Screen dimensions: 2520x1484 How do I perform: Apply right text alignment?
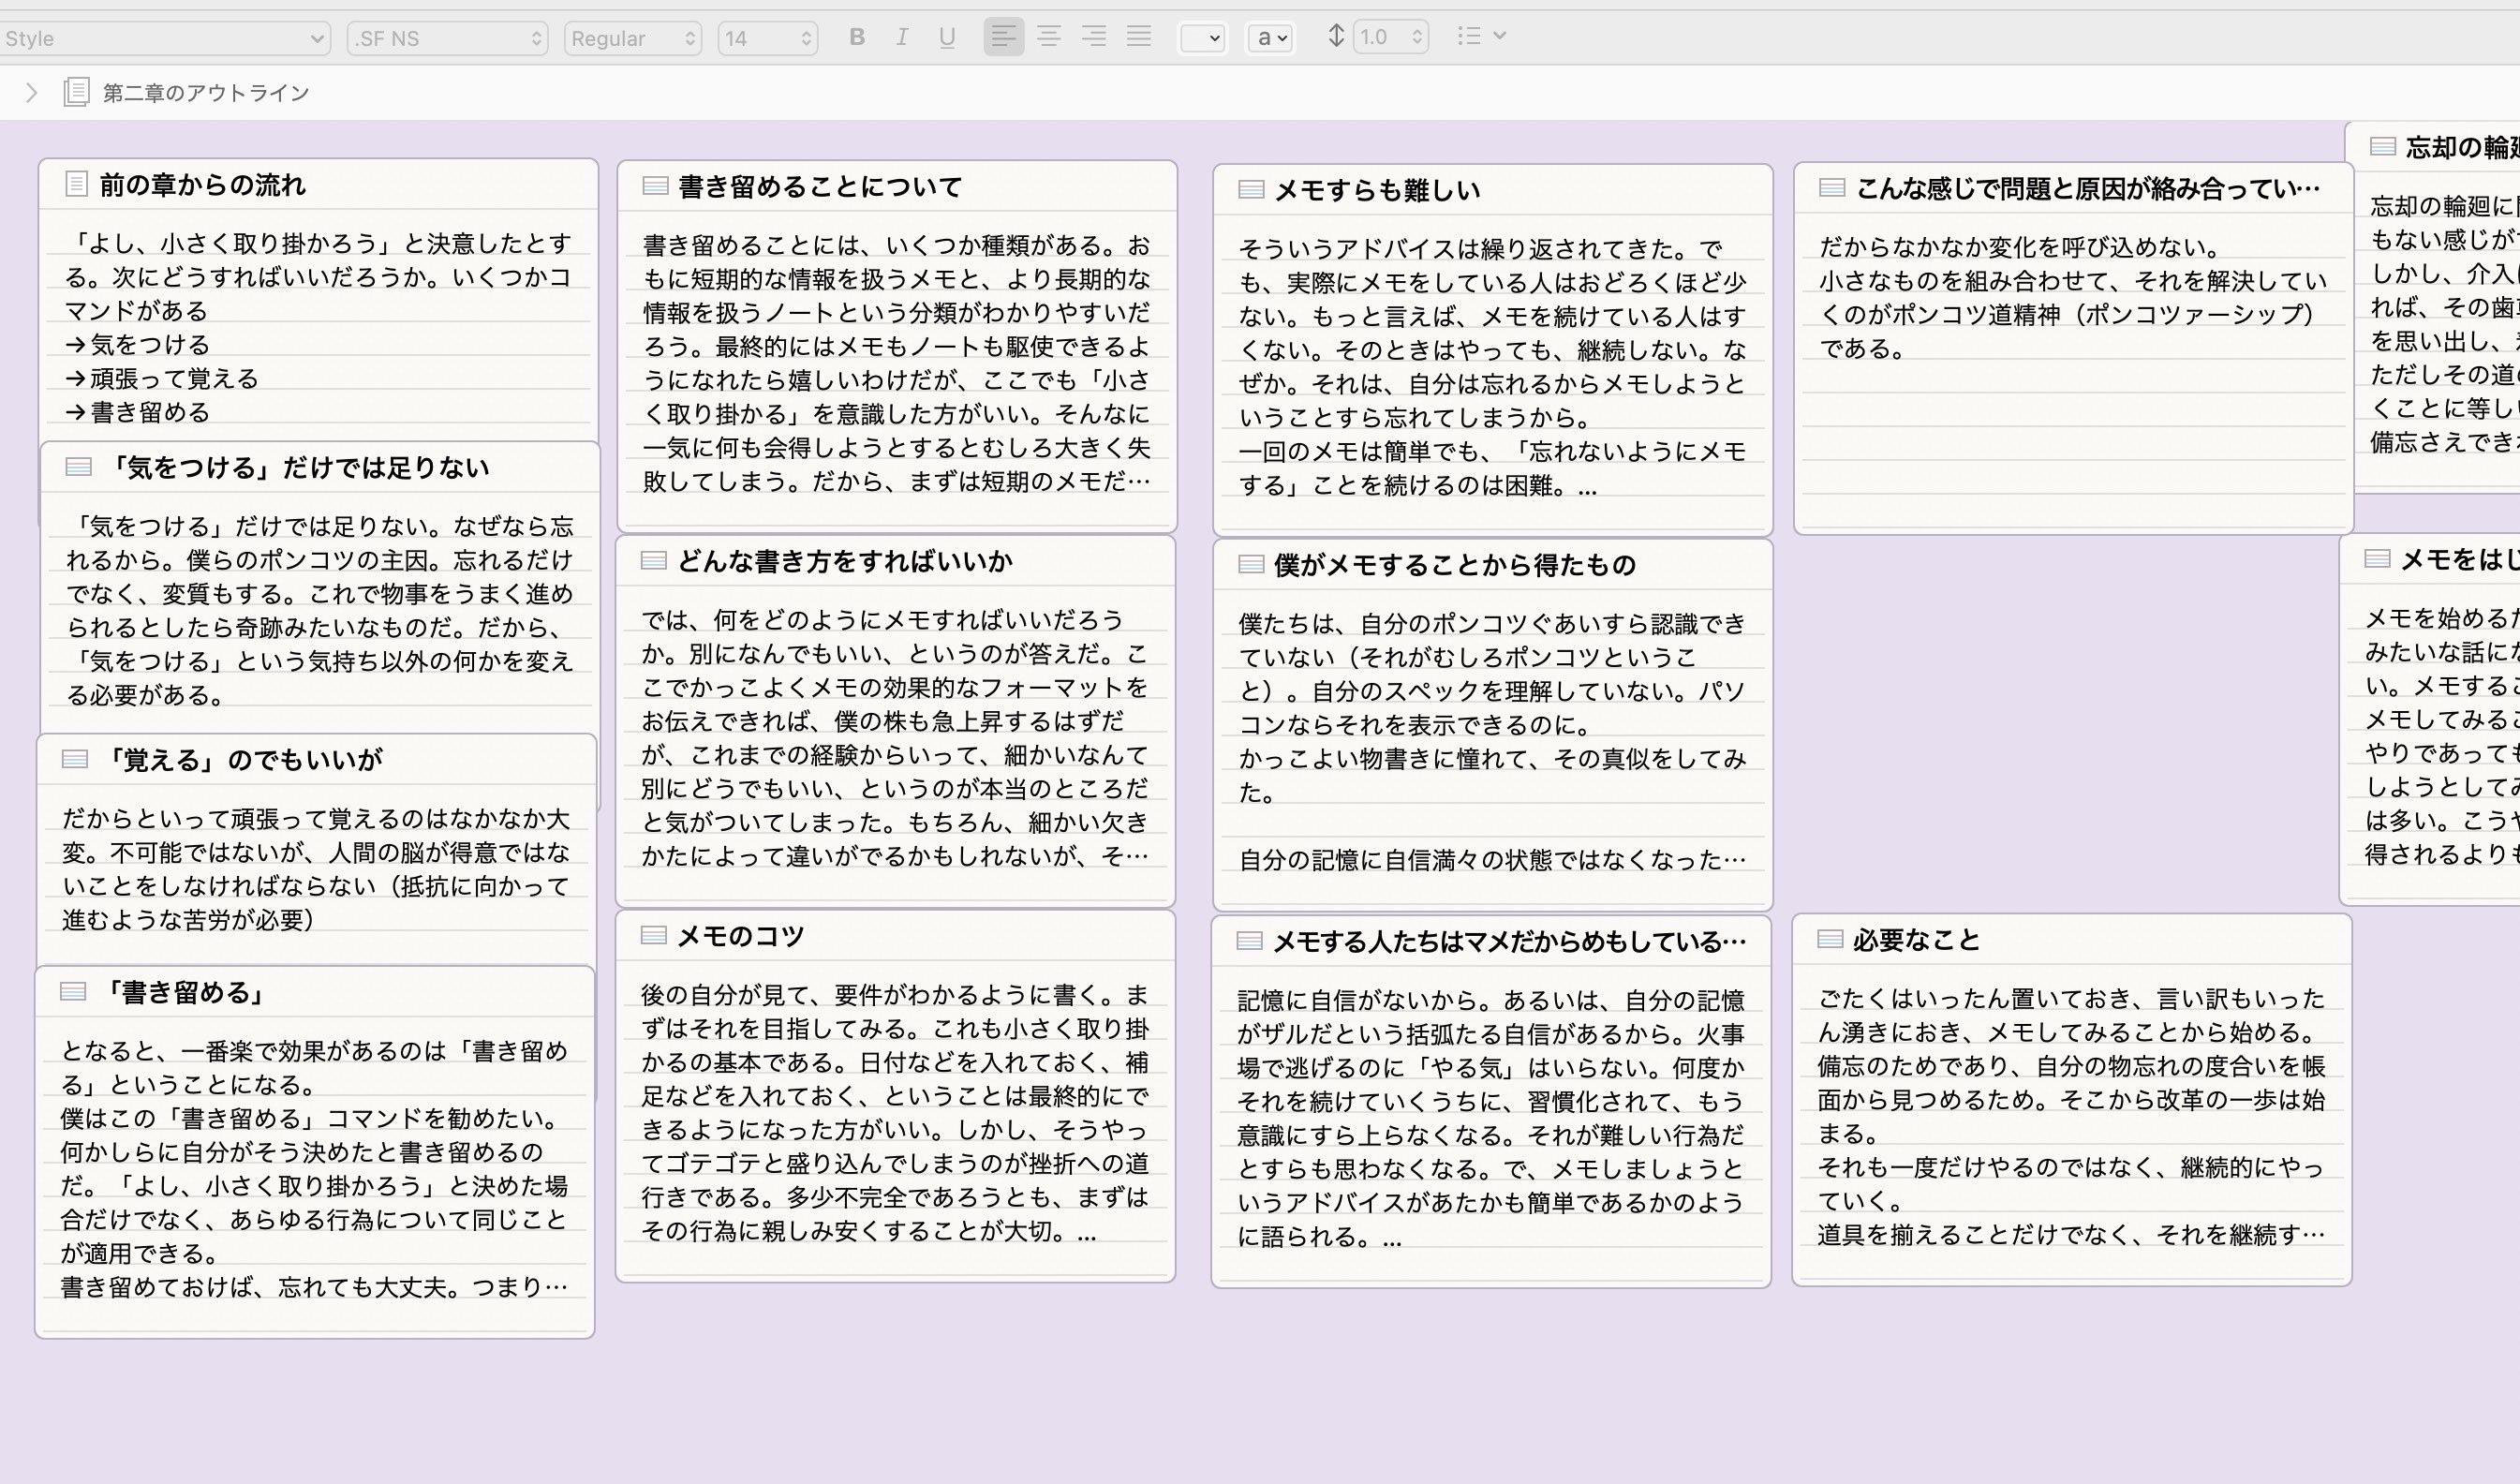pyautogui.click(x=1094, y=37)
